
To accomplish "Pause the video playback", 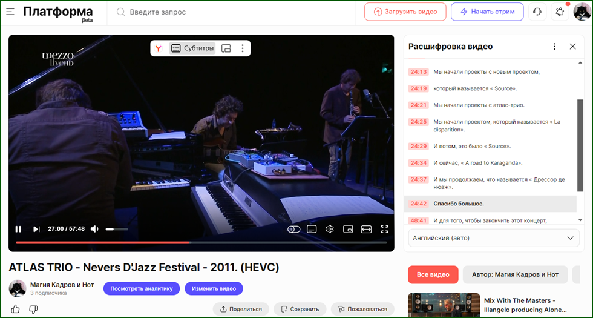I will (18, 229).
